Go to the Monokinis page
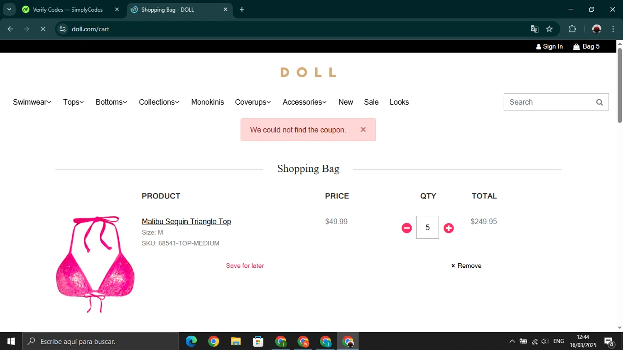623x350 pixels. (208, 102)
